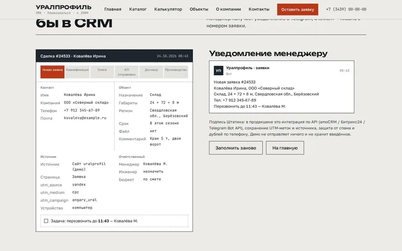Open the Объекты nav item
Screen dimensions: 402x251
199,9
